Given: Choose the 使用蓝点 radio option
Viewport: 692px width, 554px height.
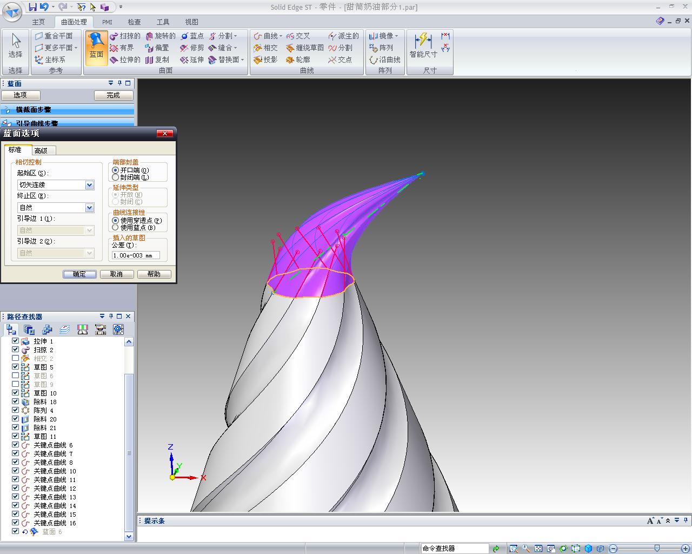Looking at the screenshot, I should coord(115,227).
